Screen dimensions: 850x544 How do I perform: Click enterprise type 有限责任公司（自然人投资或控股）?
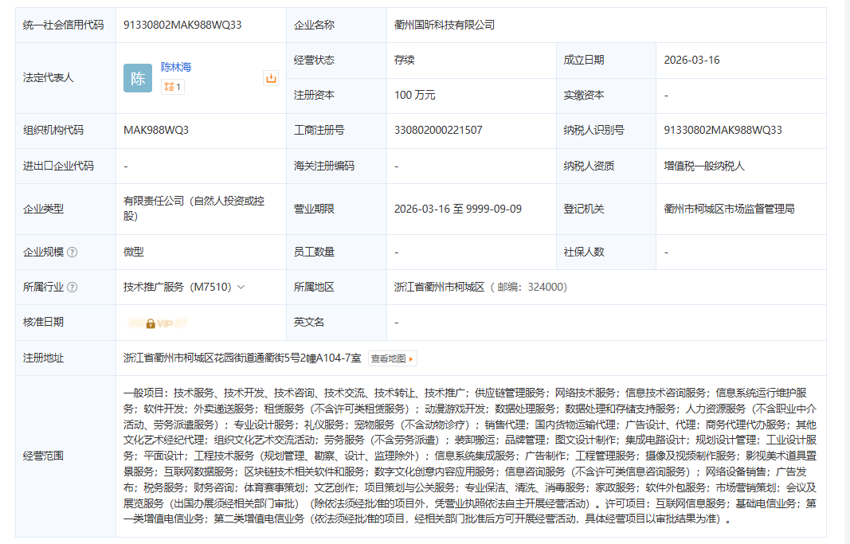(x=194, y=209)
